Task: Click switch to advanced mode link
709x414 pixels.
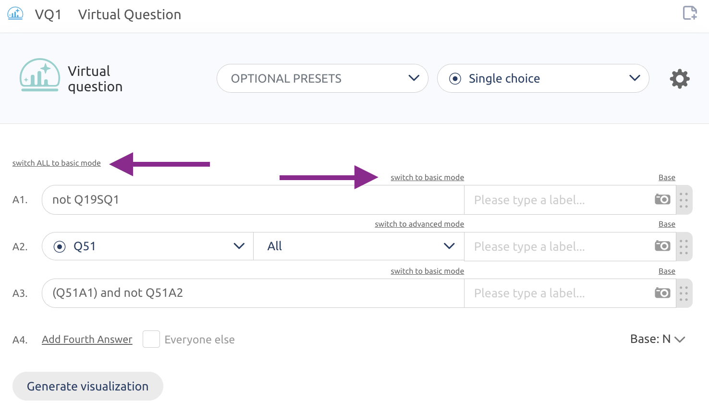Action: [419, 224]
